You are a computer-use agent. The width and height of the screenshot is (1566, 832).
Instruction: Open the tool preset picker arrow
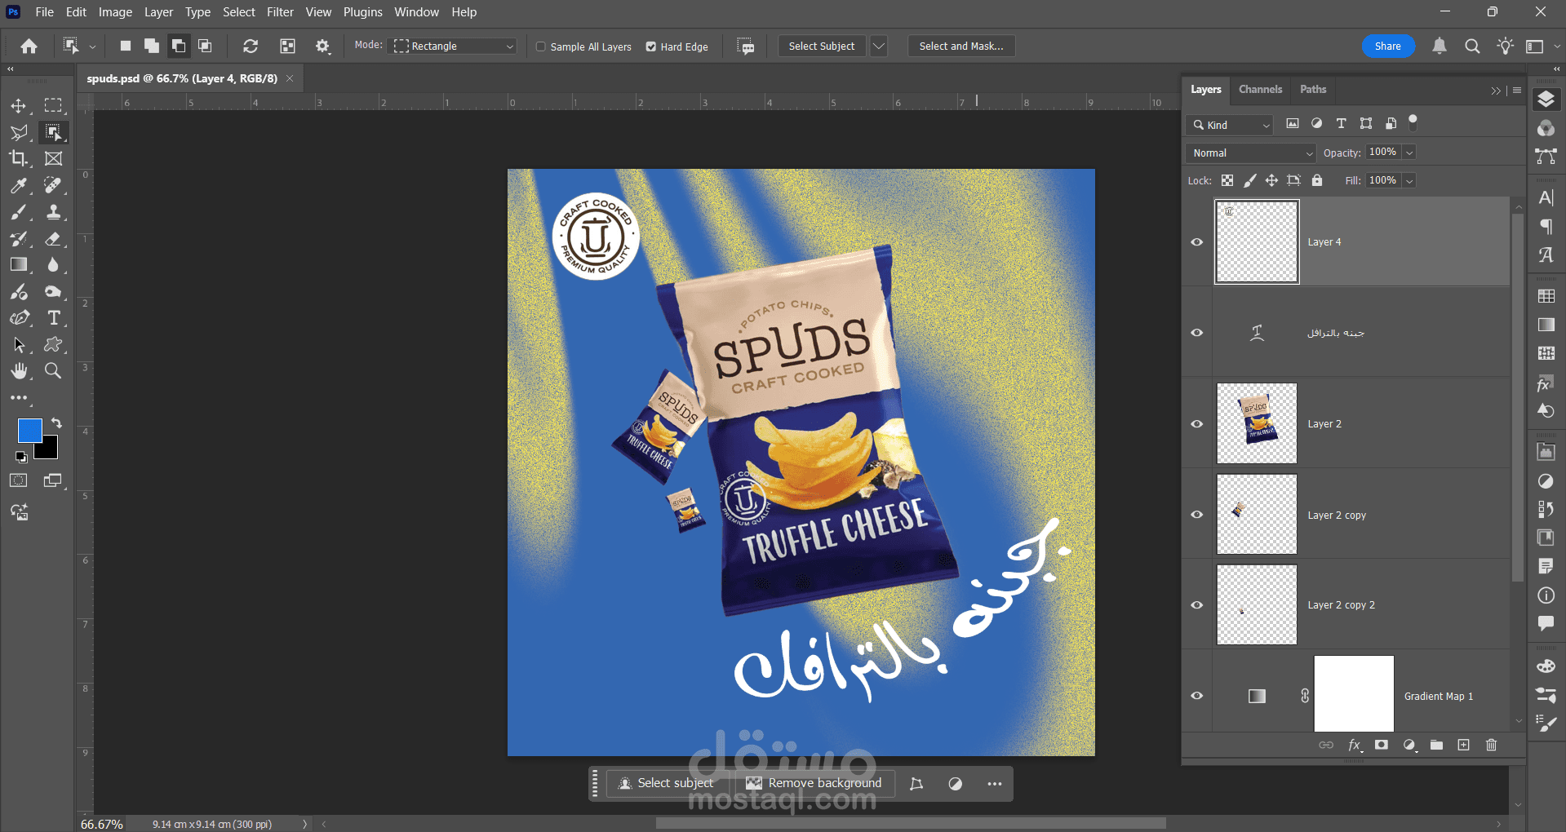coord(92,46)
